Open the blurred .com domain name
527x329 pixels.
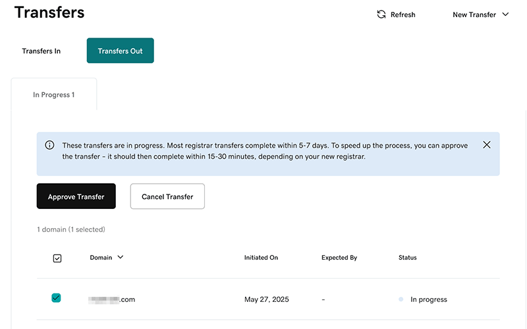point(112,299)
